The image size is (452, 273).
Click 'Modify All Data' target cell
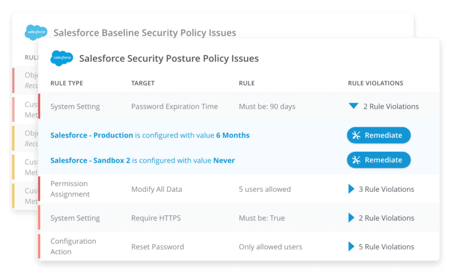157,189
